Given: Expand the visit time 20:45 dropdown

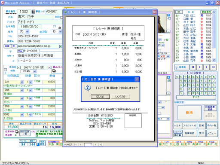Looking at the screenshot, I should tap(34, 71).
